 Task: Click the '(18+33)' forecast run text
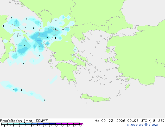click(x=157, y=121)
